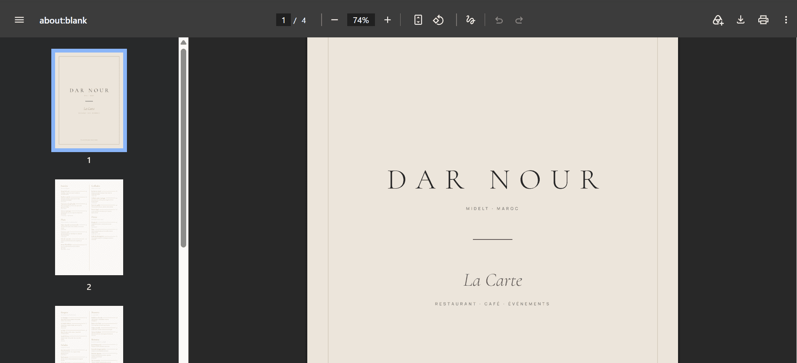
Task: Click the La Carte script text
Action: [x=493, y=280]
